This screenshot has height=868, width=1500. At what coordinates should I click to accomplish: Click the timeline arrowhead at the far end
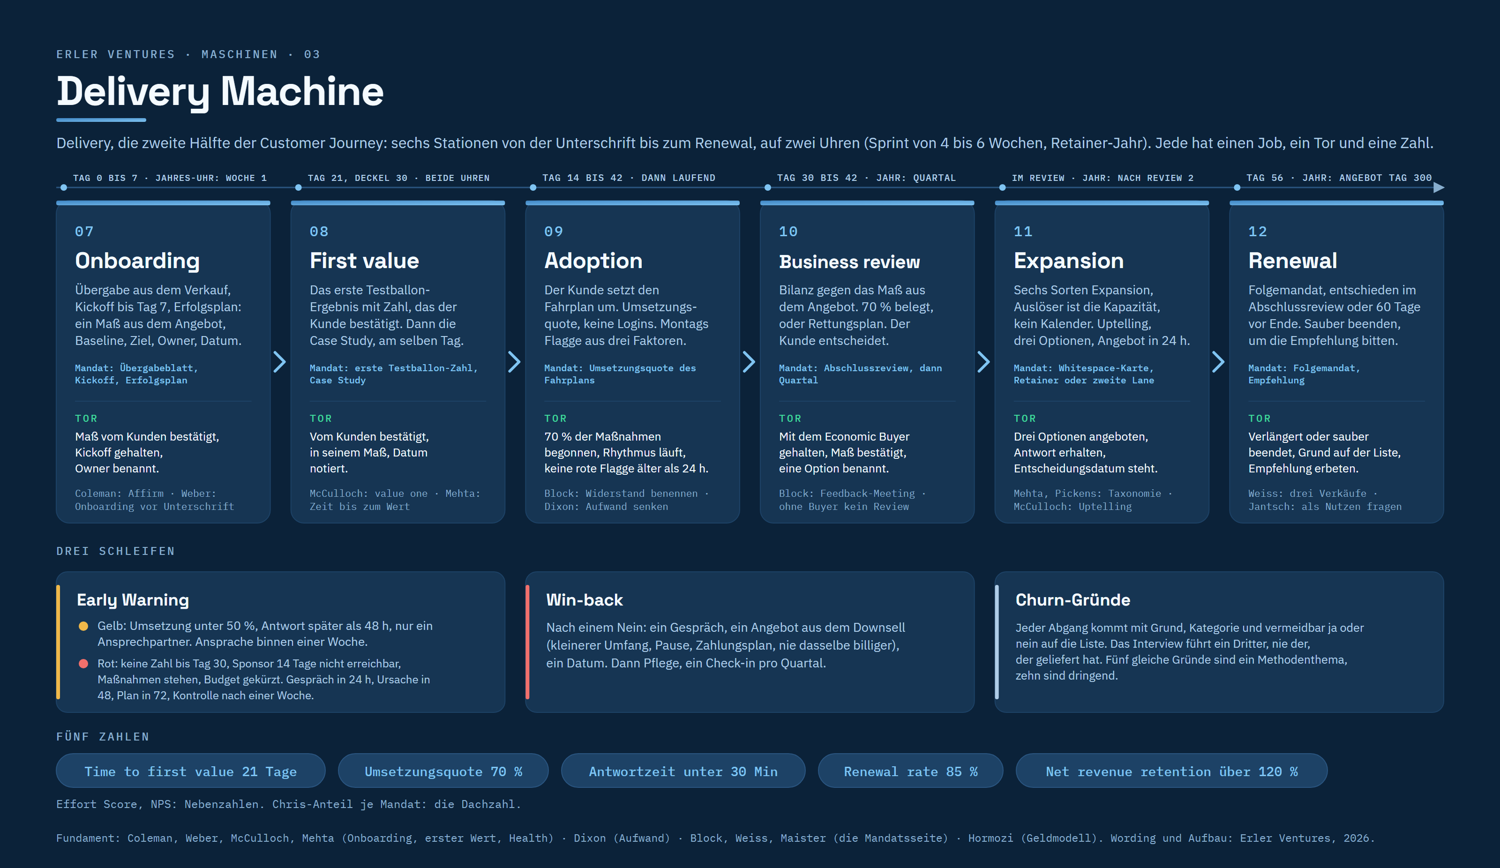1439,187
